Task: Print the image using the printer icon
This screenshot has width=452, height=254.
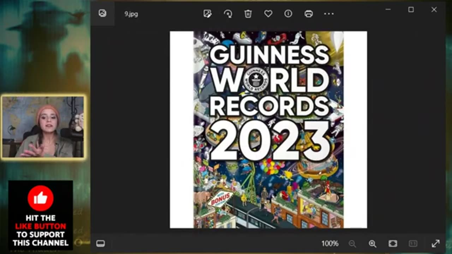Action: (x=309, y=14)
